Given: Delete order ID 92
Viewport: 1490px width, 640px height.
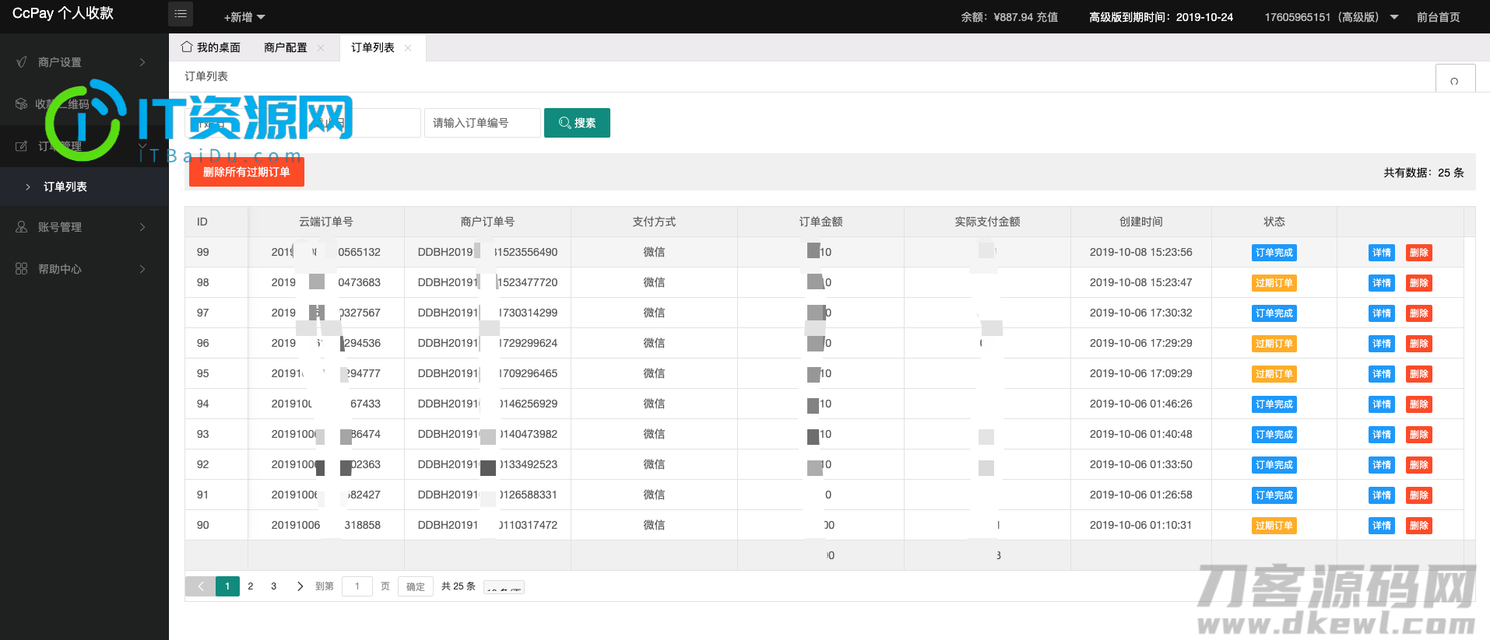Looking at the screenshot, I should coord(1419,465).
